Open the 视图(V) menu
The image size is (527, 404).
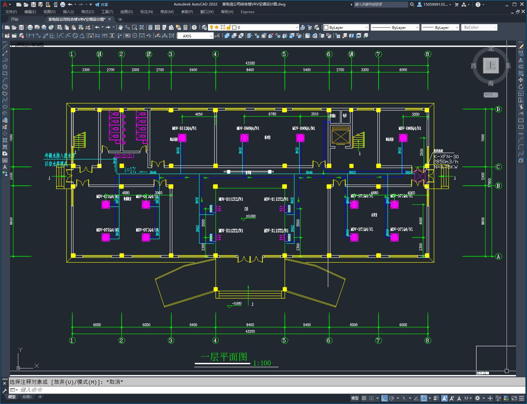pos(49,12)
